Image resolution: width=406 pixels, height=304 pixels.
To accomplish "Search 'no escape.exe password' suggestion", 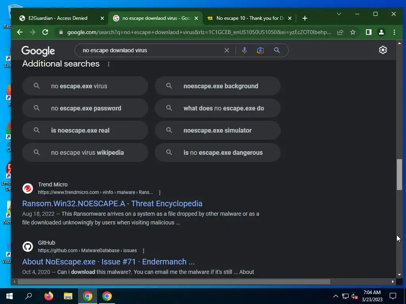I will 85,108.
